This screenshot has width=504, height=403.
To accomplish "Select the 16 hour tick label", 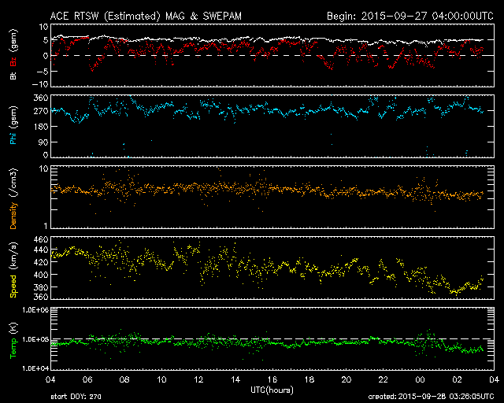I will click(x=272, y=379).
